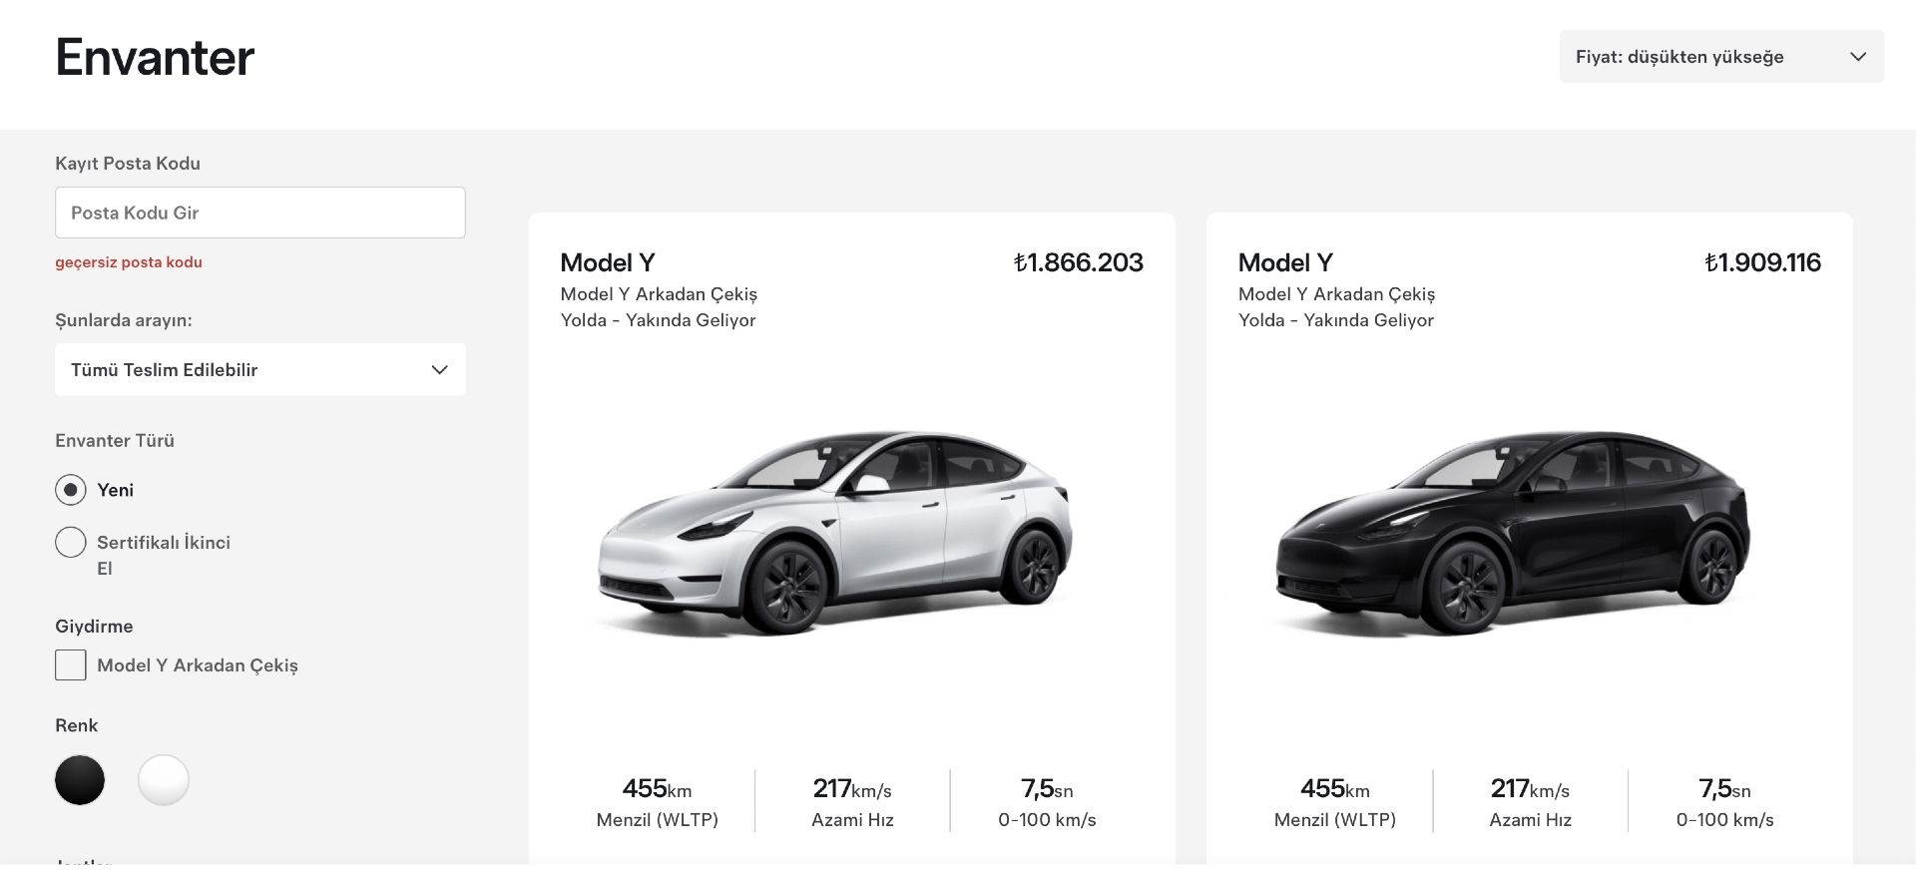Click the sort dropdown chevron arrow
The image size is (1916, 871).
point(1857,57)
